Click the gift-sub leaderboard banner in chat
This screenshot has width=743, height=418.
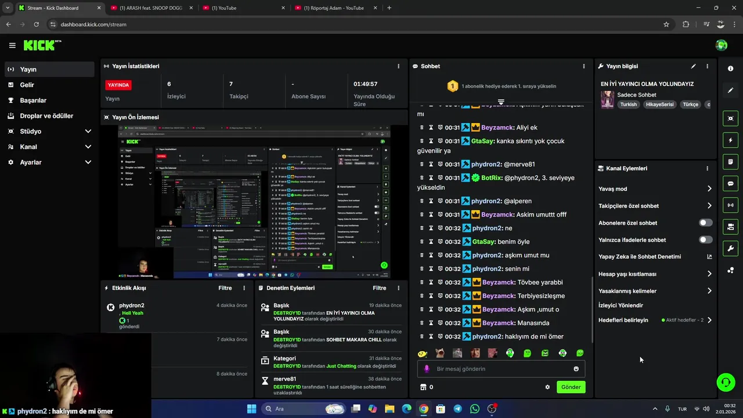coord(501,86)
